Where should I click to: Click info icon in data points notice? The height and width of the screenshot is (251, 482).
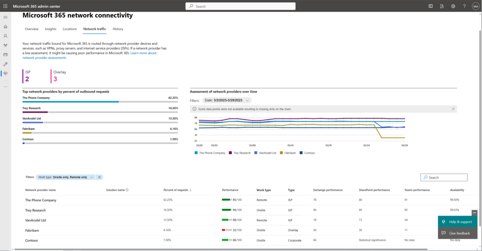[194, 109]
